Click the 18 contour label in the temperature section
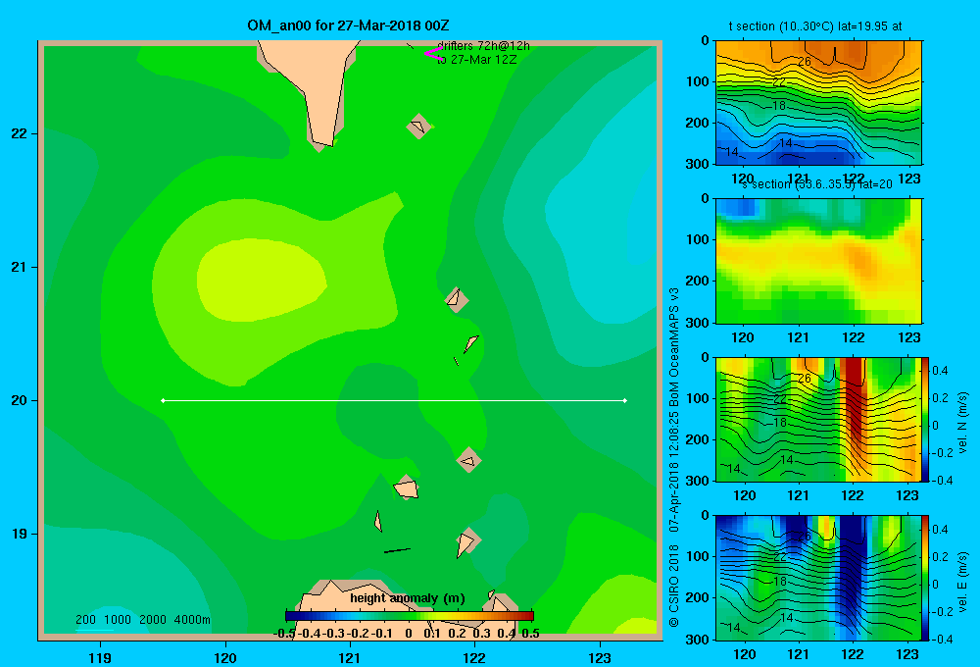The height and width of the screenshot is (667, 980). point(779,105)
